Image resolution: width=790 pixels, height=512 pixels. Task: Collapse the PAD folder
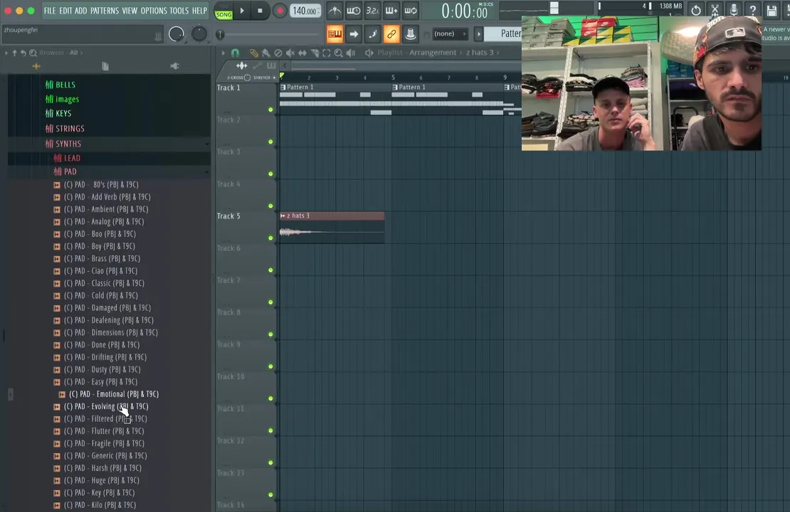point(65,171)
